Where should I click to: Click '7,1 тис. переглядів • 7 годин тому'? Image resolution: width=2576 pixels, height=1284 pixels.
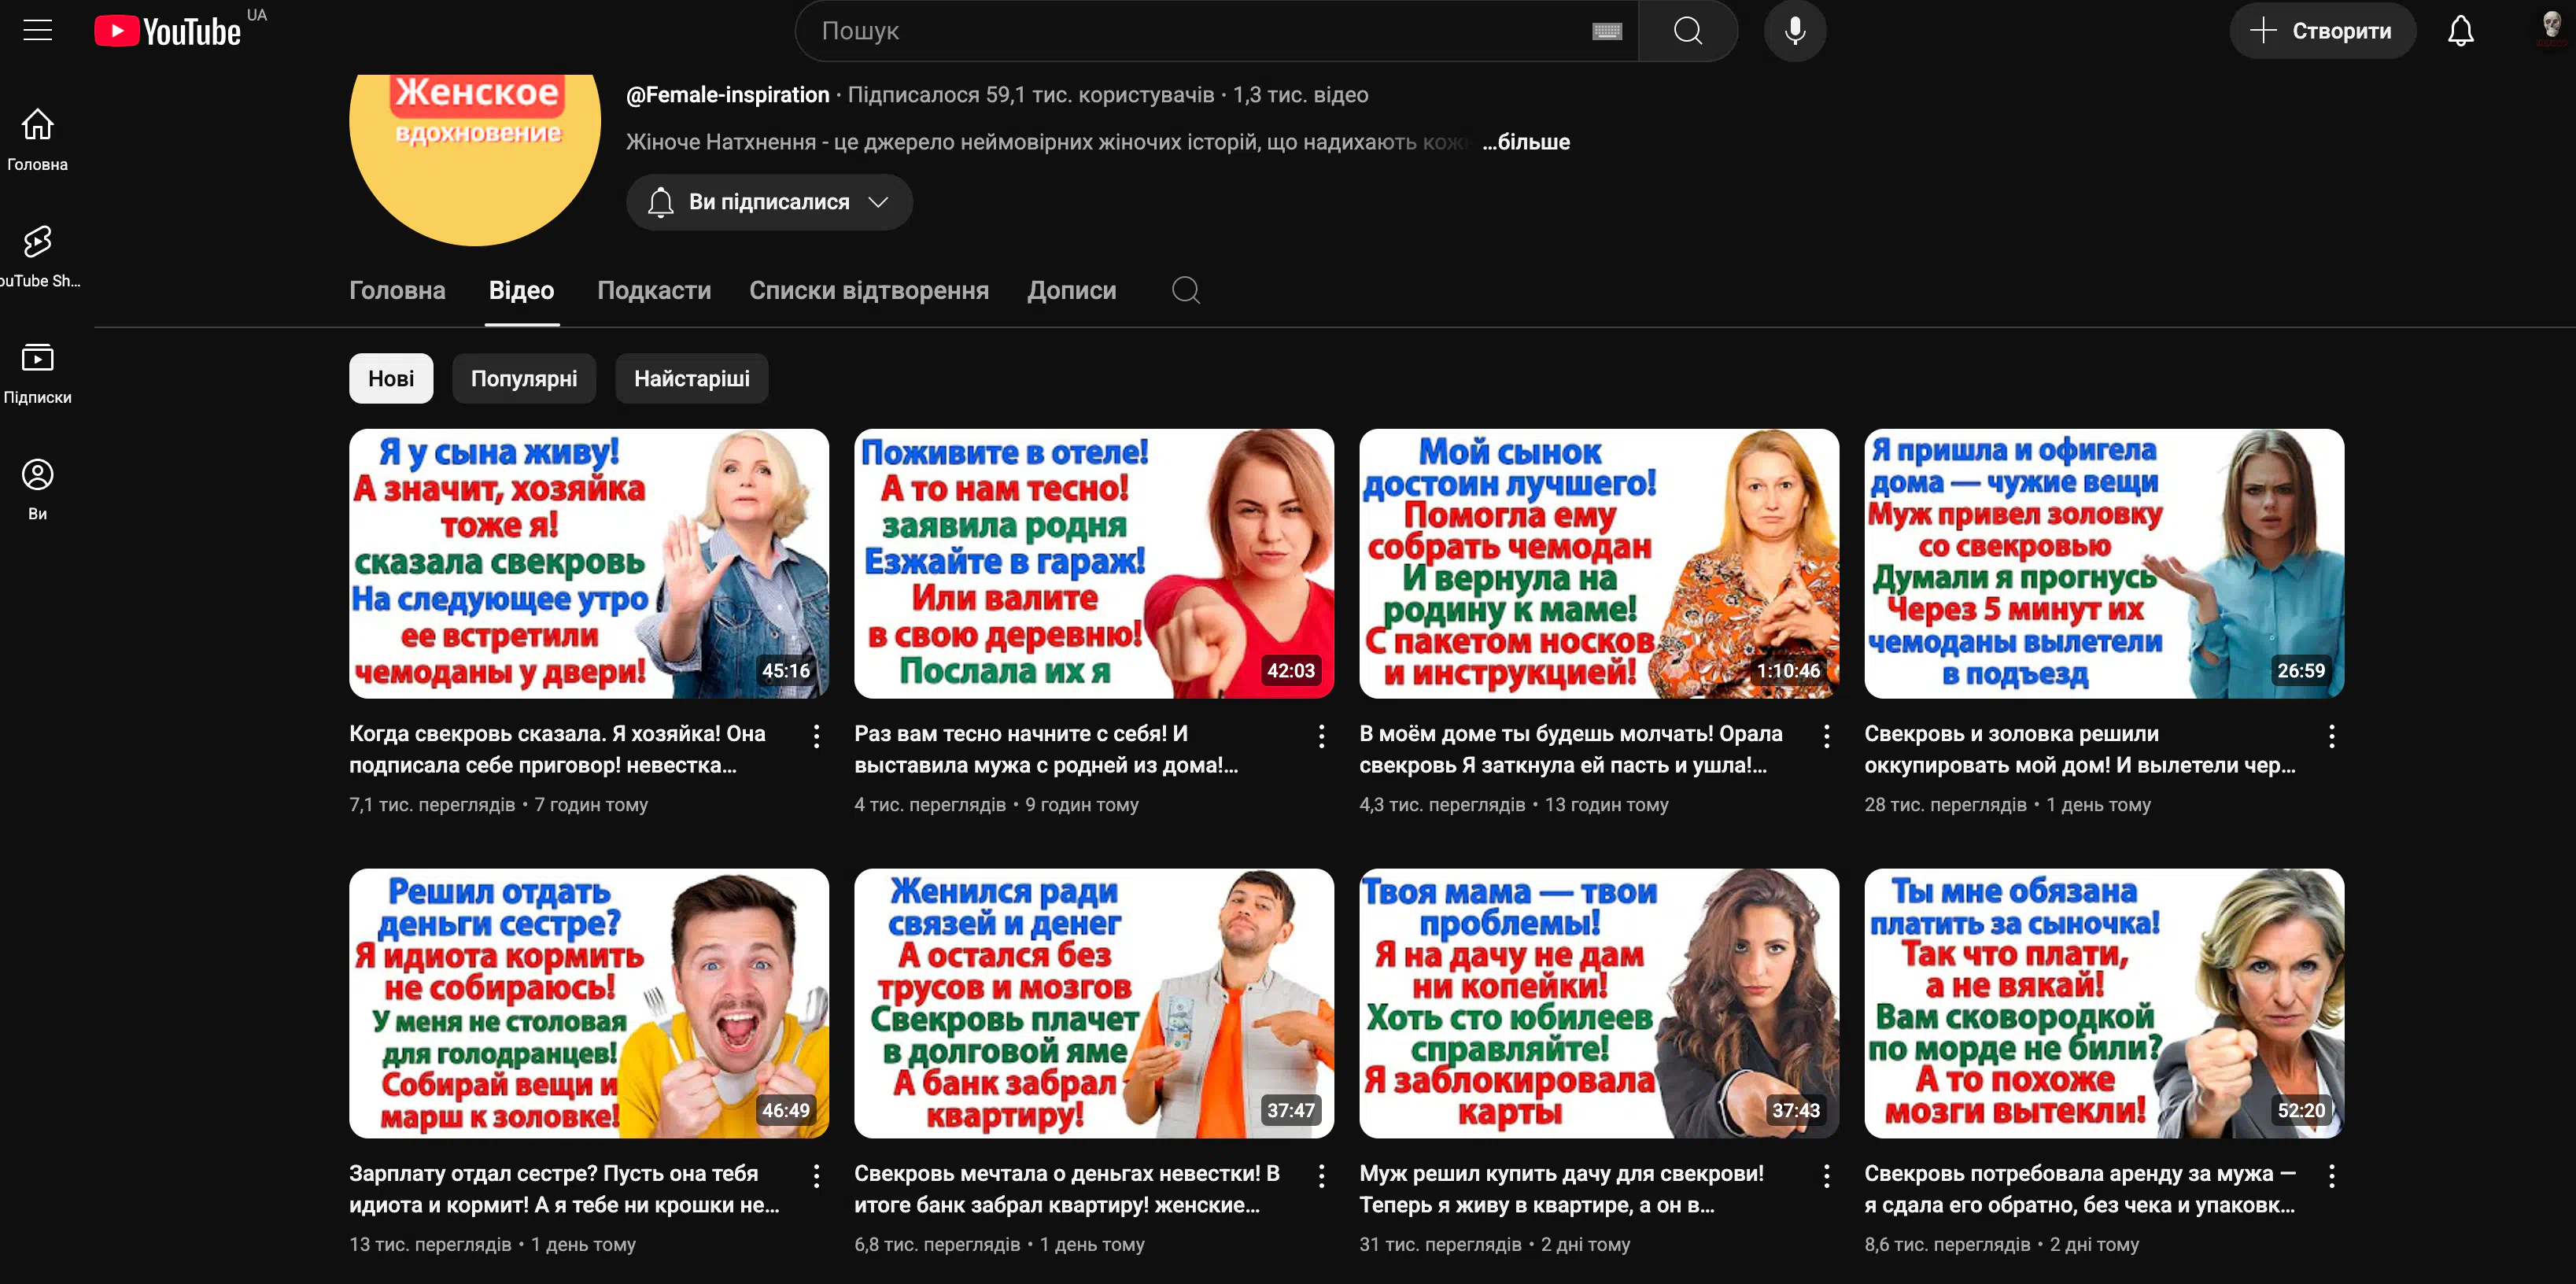tap(498, 805)
